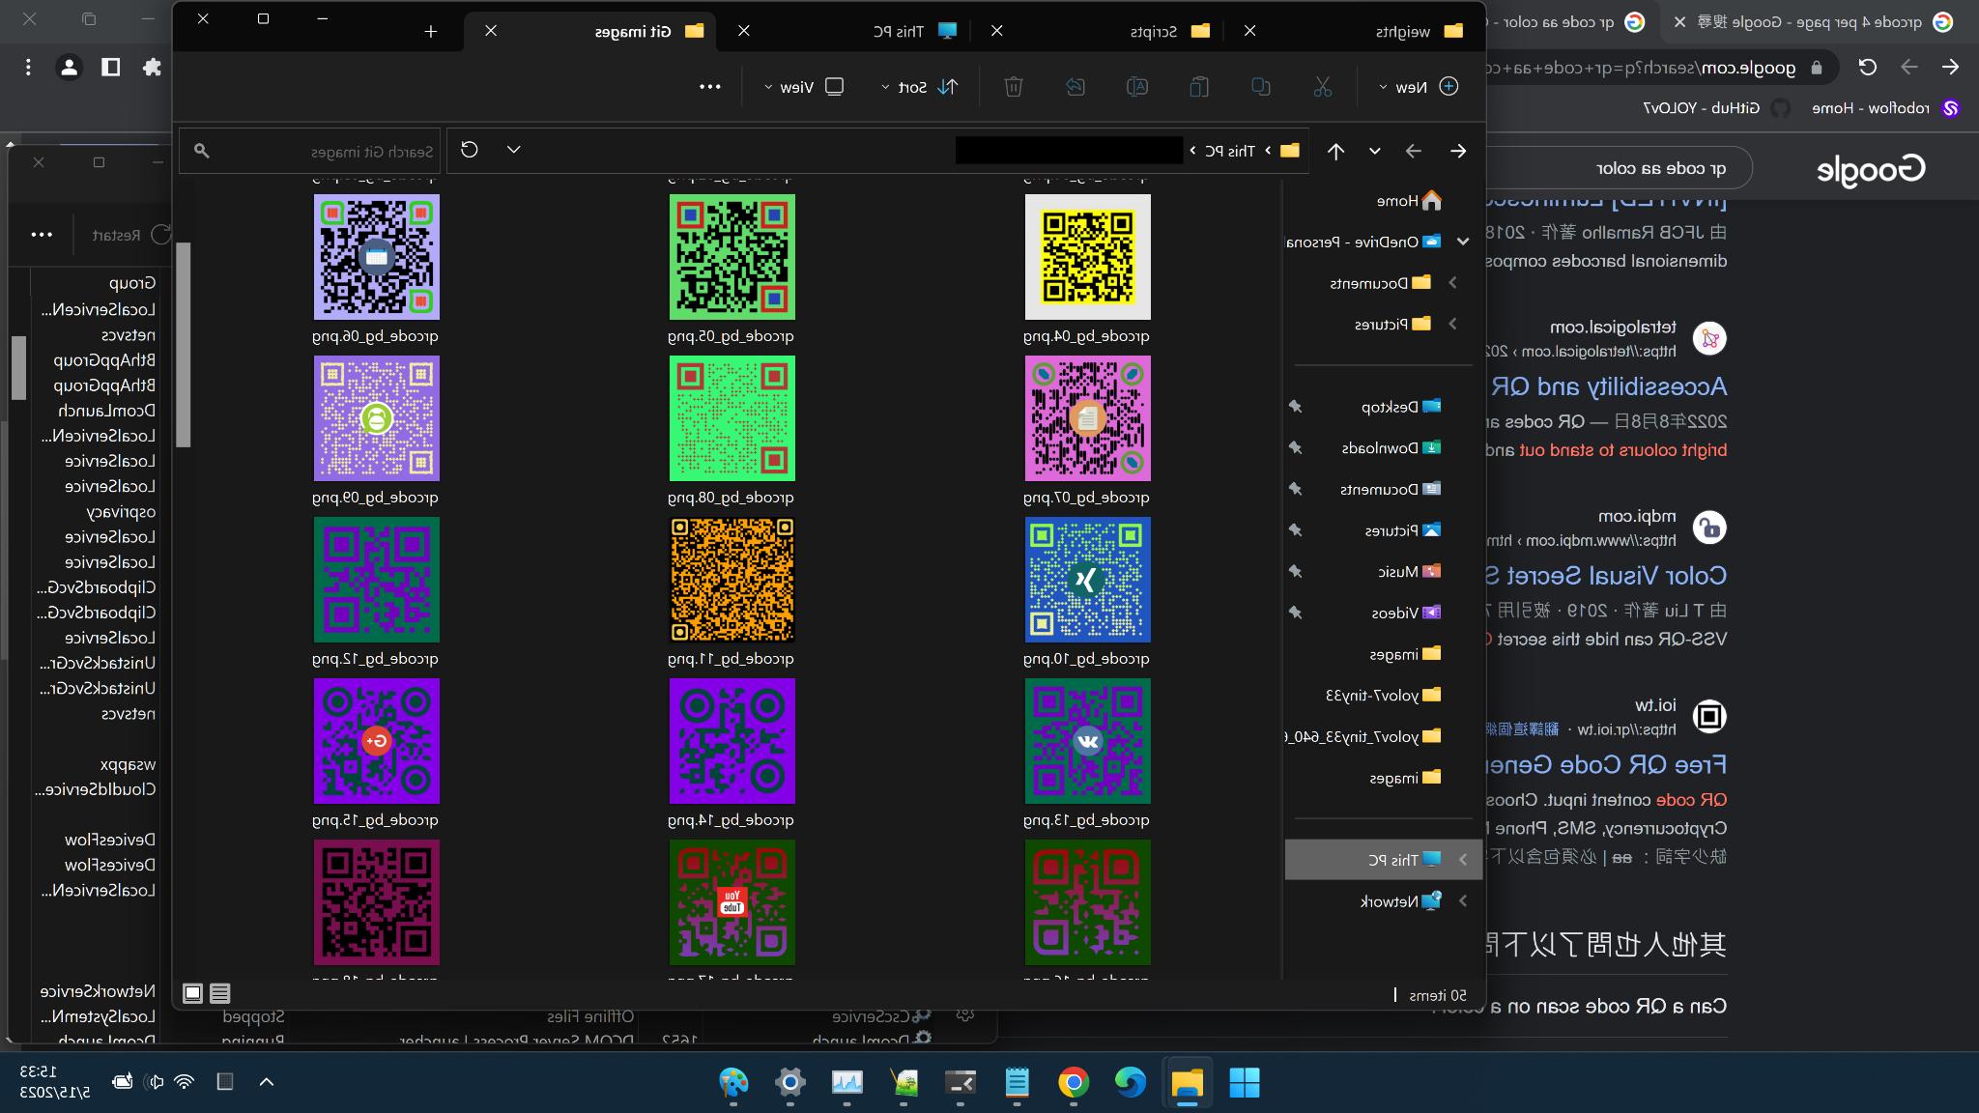Expand address bar history dropdown chevron
This screenshot has width=1979, height=1113.
coord(514,150)
